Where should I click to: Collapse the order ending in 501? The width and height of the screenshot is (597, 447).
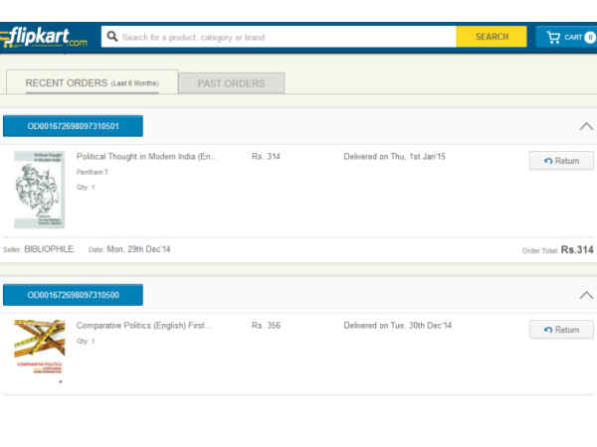[x=586, y=126]
